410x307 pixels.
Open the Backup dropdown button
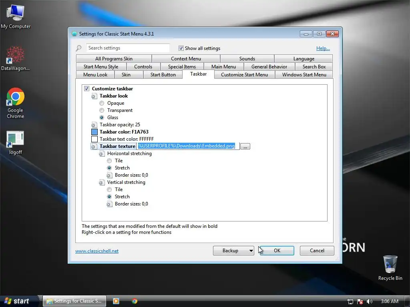point(233,251)
